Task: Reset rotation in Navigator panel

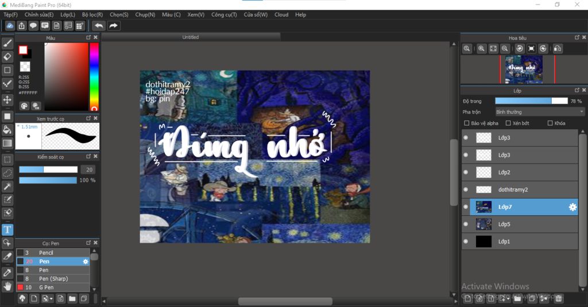Action: 531,49
